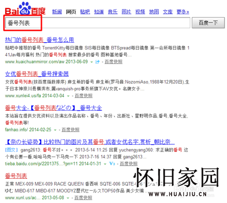Expand dropdown arrow next to fanhao.info URL

(x=55, y=130)
